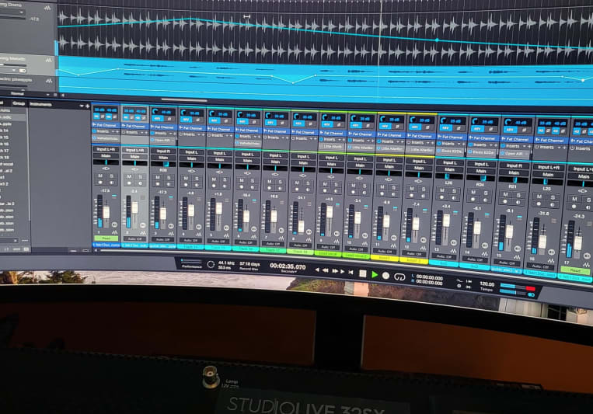
Task: Click the pan control on channel 6
Action: (247, 167)
